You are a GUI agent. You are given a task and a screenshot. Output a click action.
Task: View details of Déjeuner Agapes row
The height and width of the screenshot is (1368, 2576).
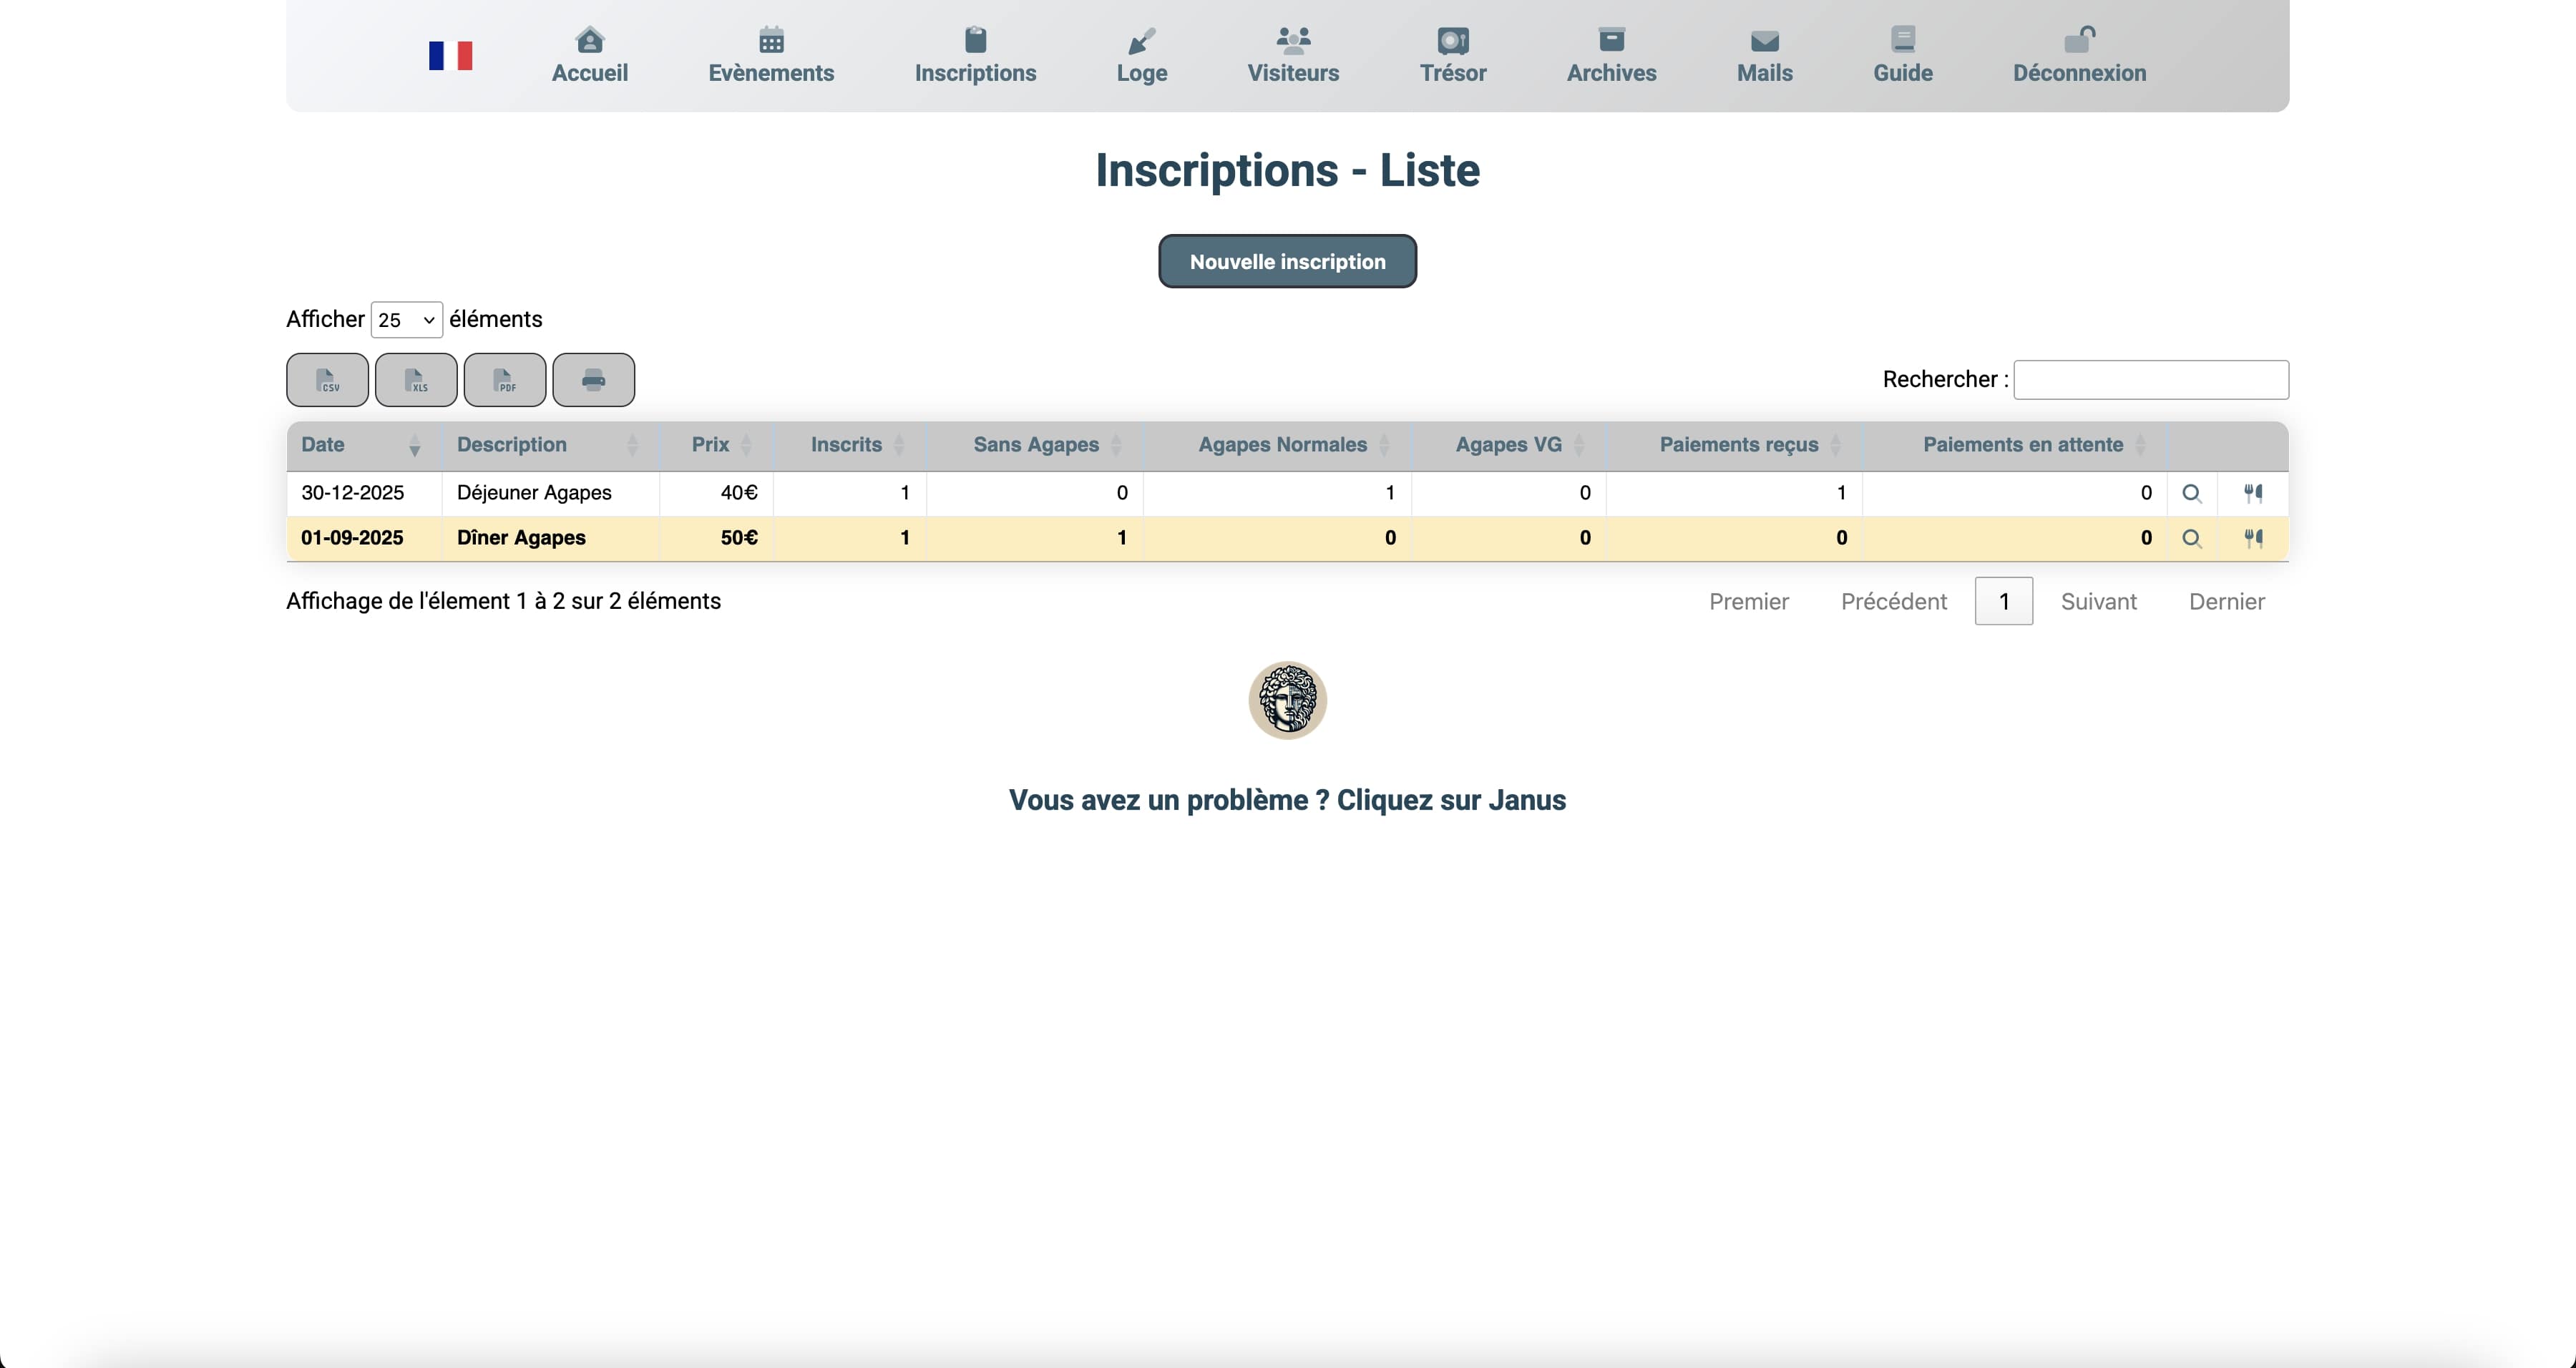point(2191,493)
